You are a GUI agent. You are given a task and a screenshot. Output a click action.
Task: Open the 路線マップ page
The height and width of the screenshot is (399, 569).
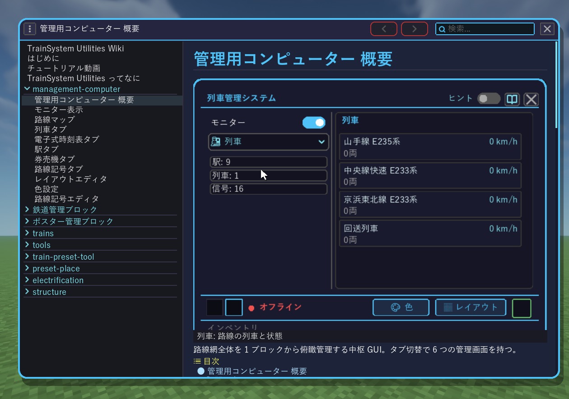pos(55,120)
